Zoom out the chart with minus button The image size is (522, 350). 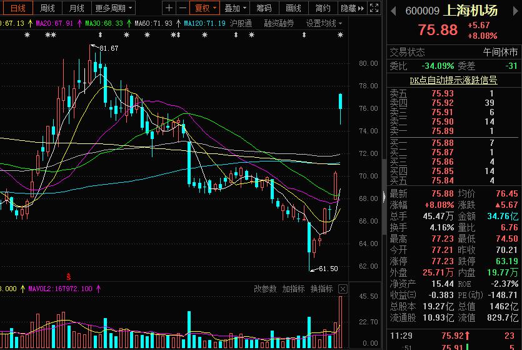(183, 8)
